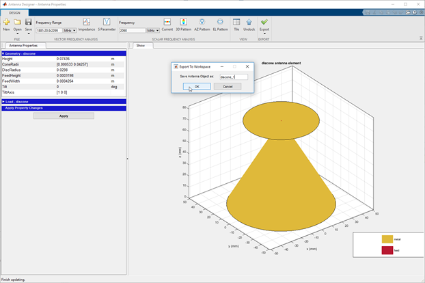This screenshot has height=283, width=425.
Task: Select the DESIGN ribbon tab
Action: click(x=14, y=12)
